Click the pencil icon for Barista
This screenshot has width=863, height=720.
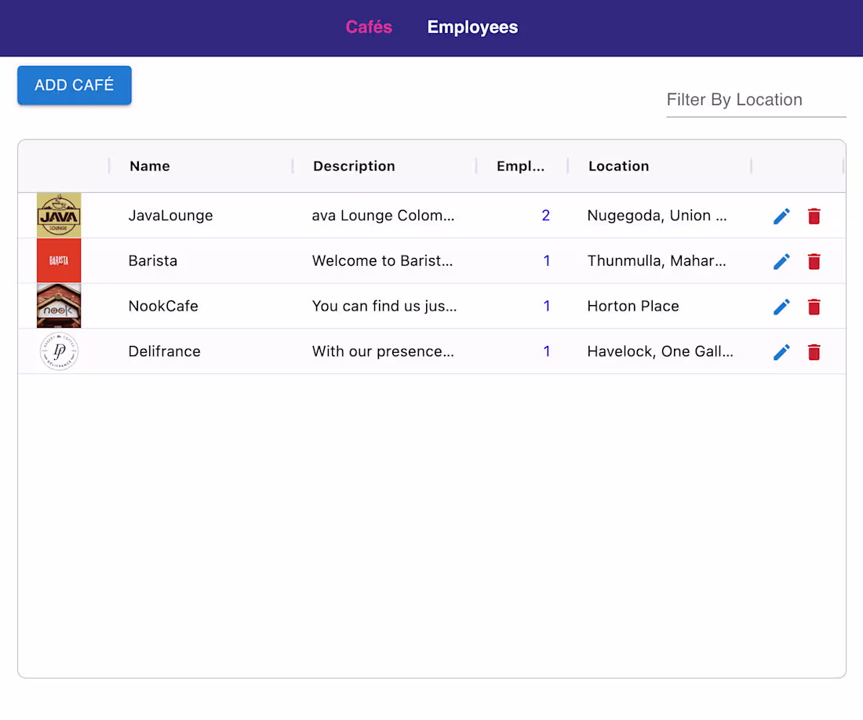(x=781, y=261)
